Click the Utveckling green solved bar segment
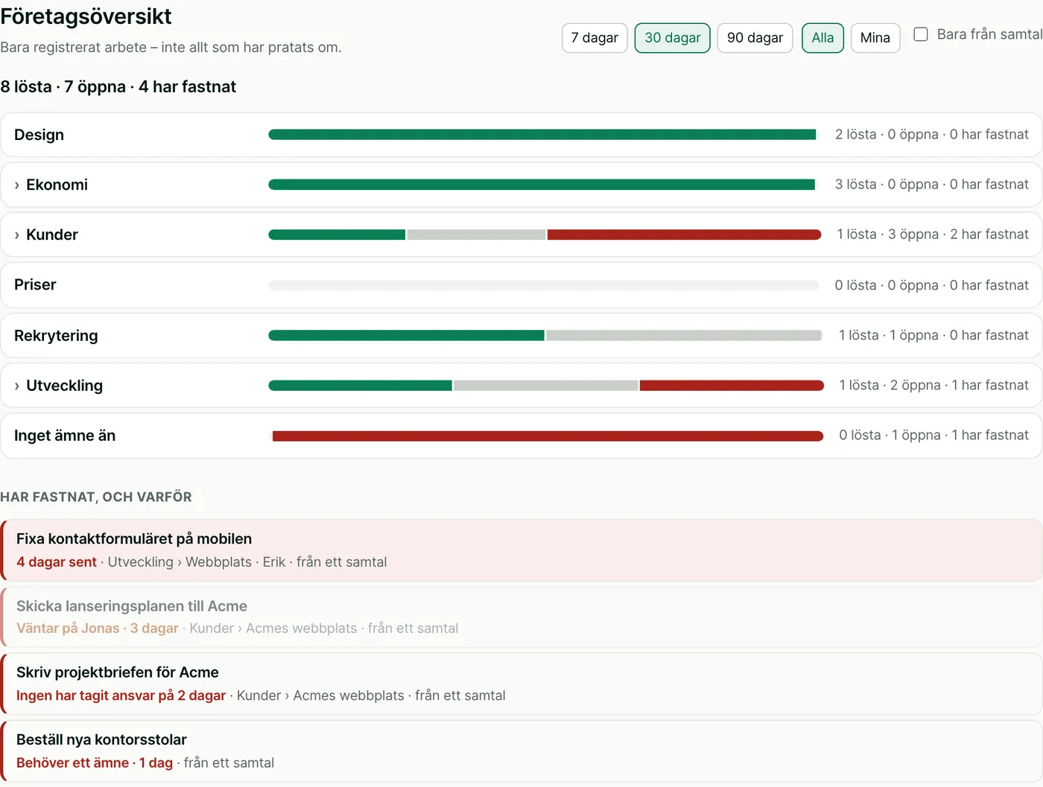This screenshot has width=1043, height=787. (360, 386)
